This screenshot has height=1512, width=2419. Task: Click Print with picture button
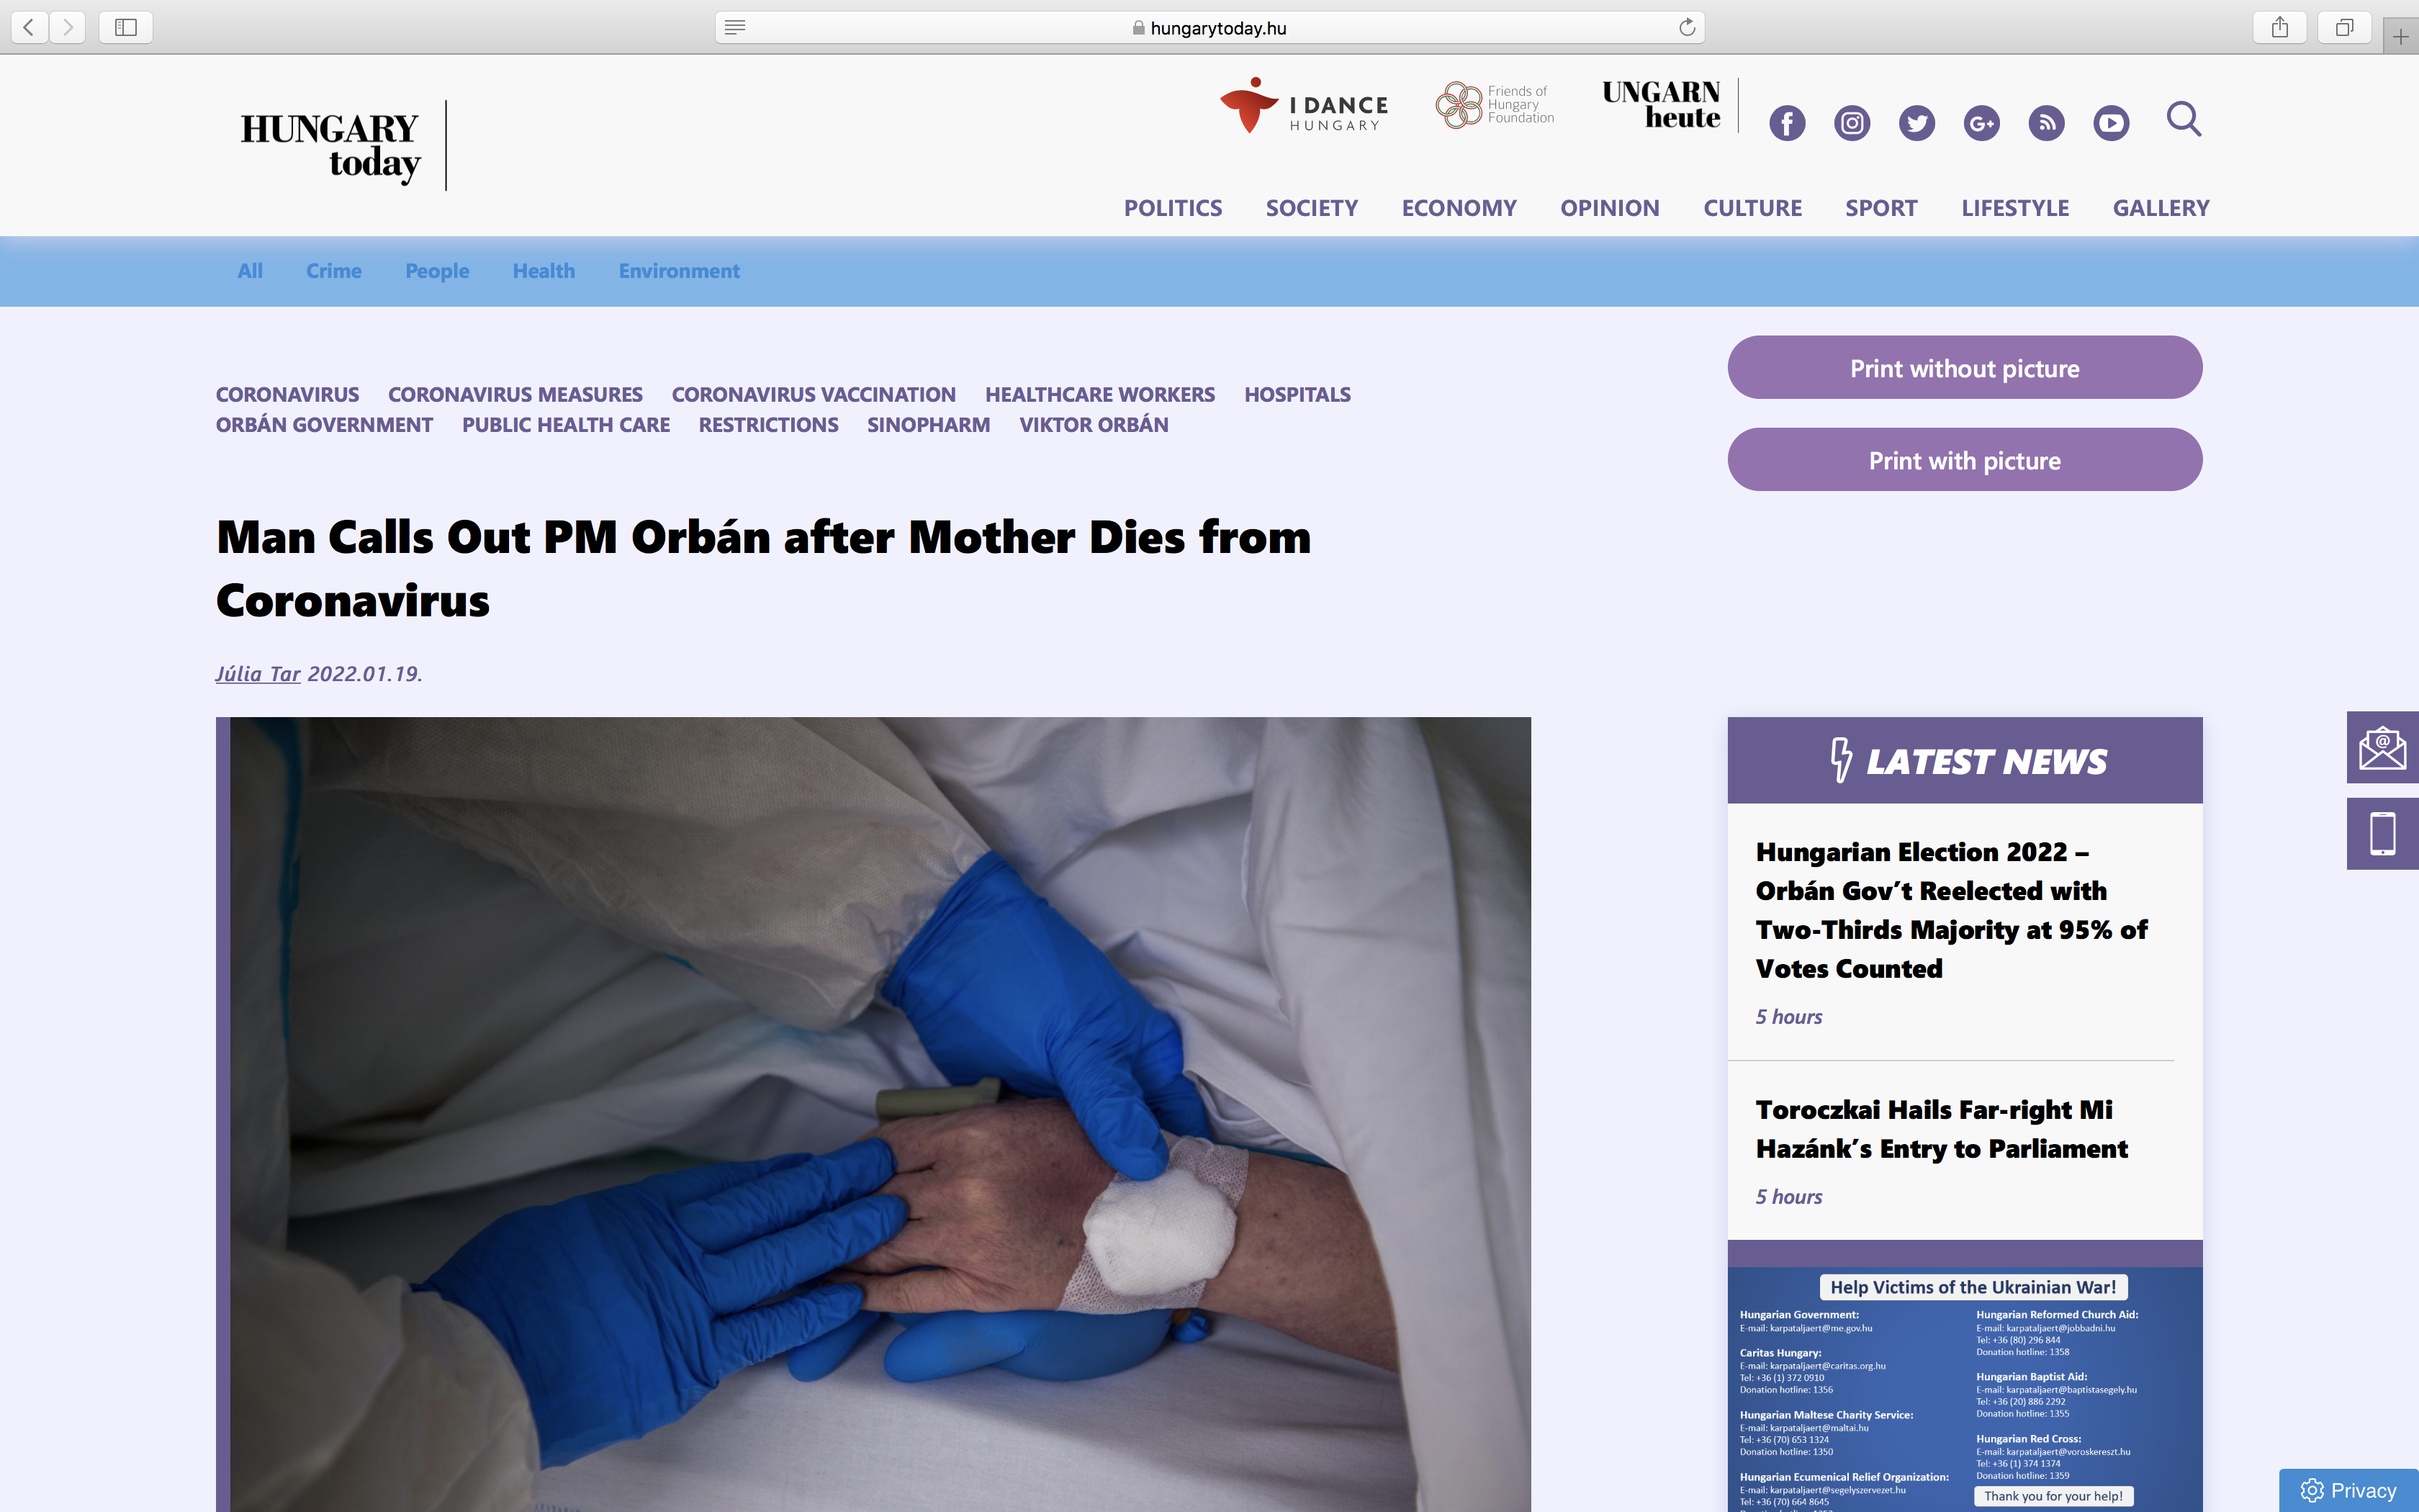(x=1964, y=460)
